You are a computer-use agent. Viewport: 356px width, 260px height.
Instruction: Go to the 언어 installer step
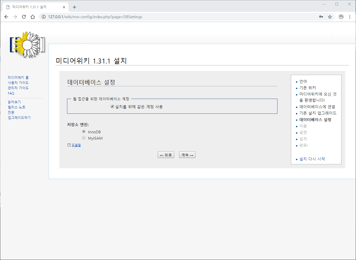(x=303, y=81)
